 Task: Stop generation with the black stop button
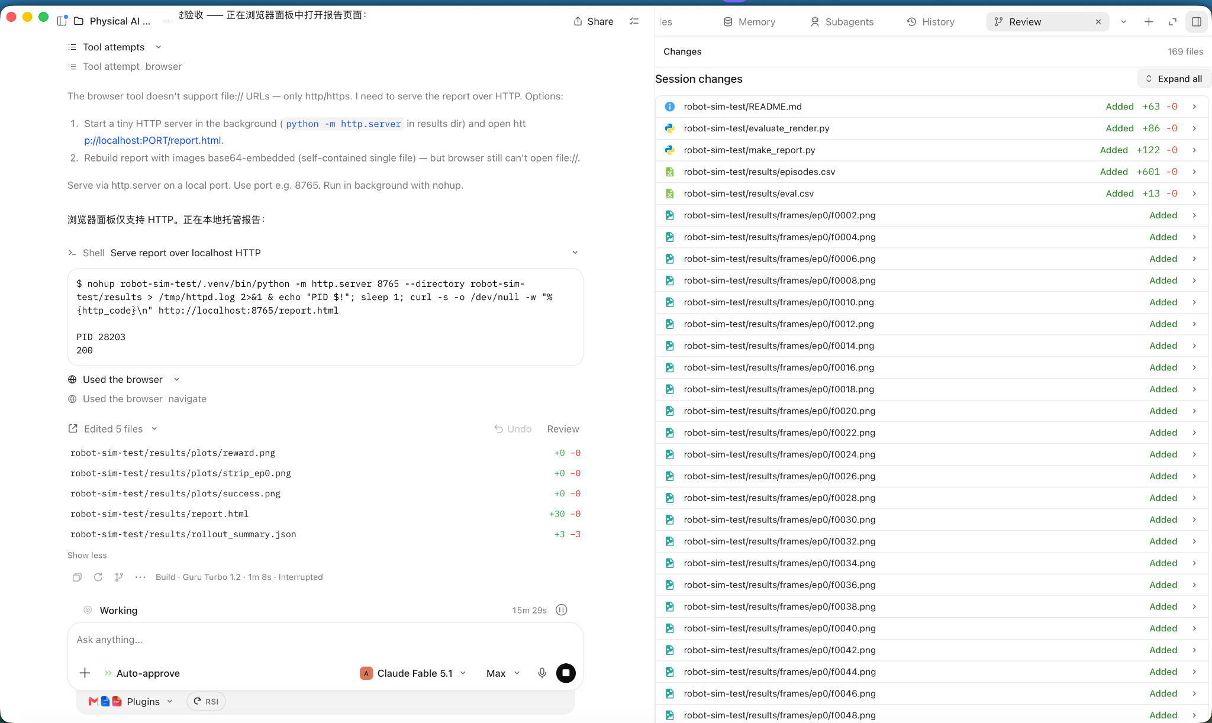coord(566,673)
